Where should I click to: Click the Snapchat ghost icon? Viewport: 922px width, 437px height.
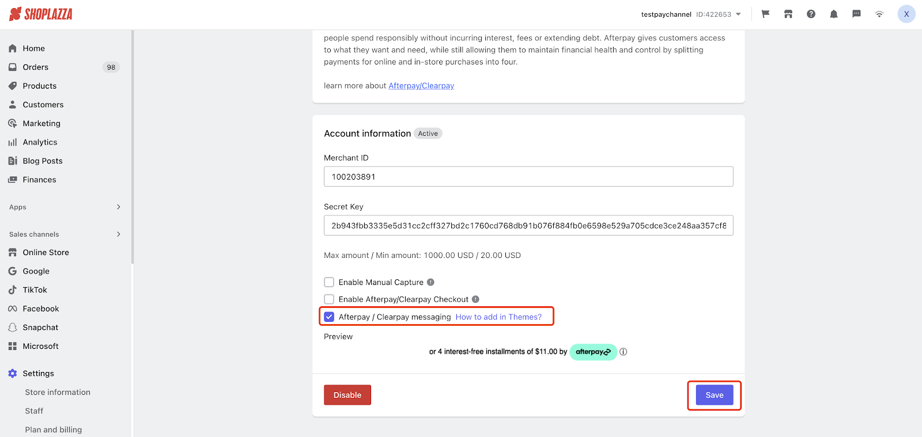click(13, 327)
